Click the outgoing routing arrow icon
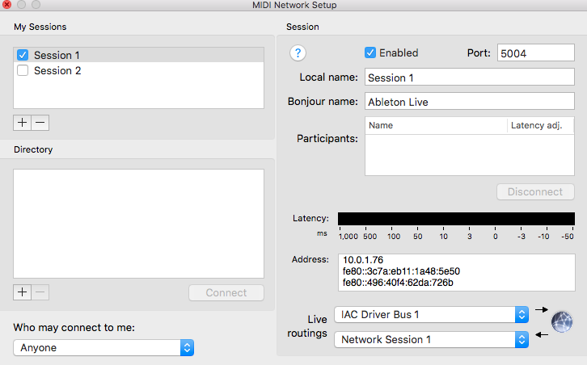This screenshot has height=365, width=587. click(x=542, y=309)
